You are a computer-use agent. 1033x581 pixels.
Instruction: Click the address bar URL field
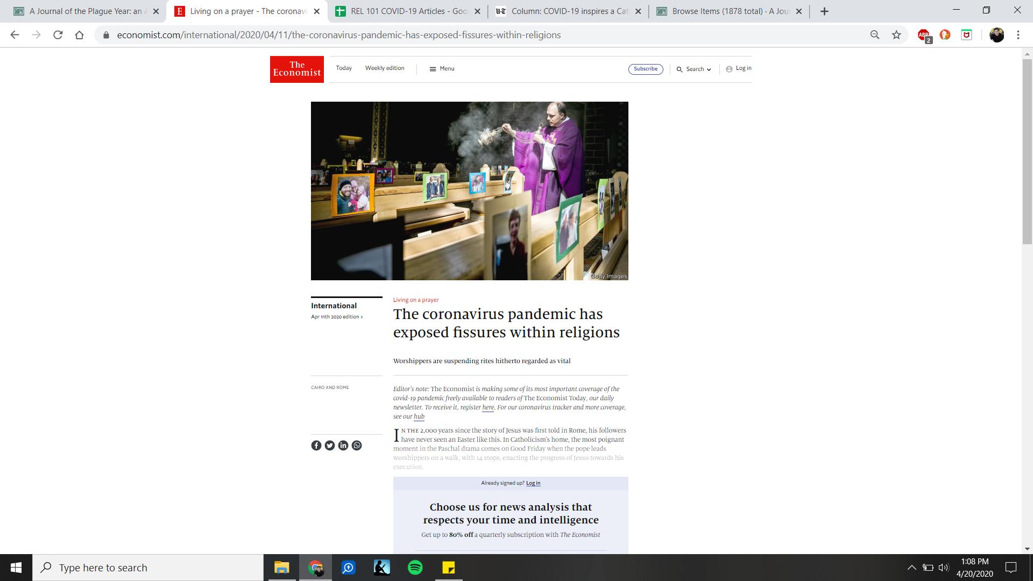[339, 35]
